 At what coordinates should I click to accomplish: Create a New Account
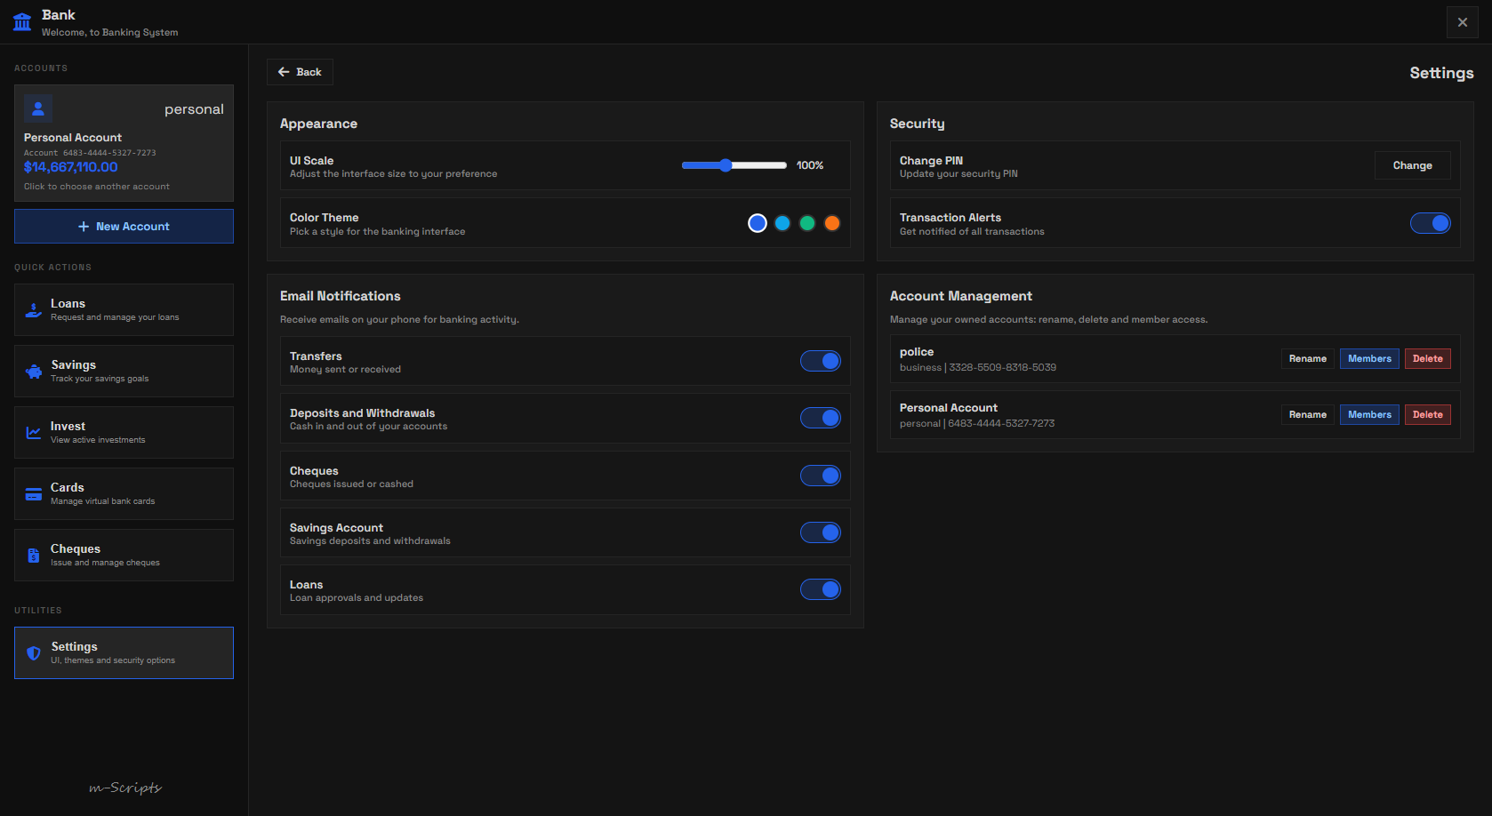point(124,227)
